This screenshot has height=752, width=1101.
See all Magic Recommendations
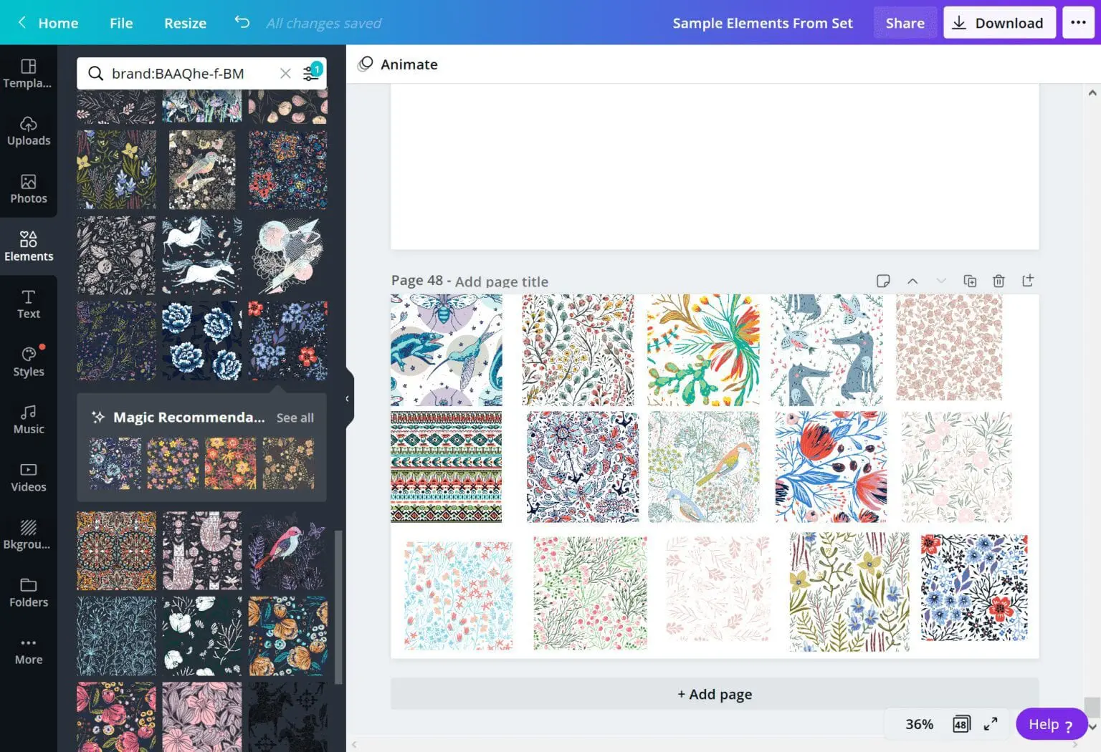coord(295,417)
